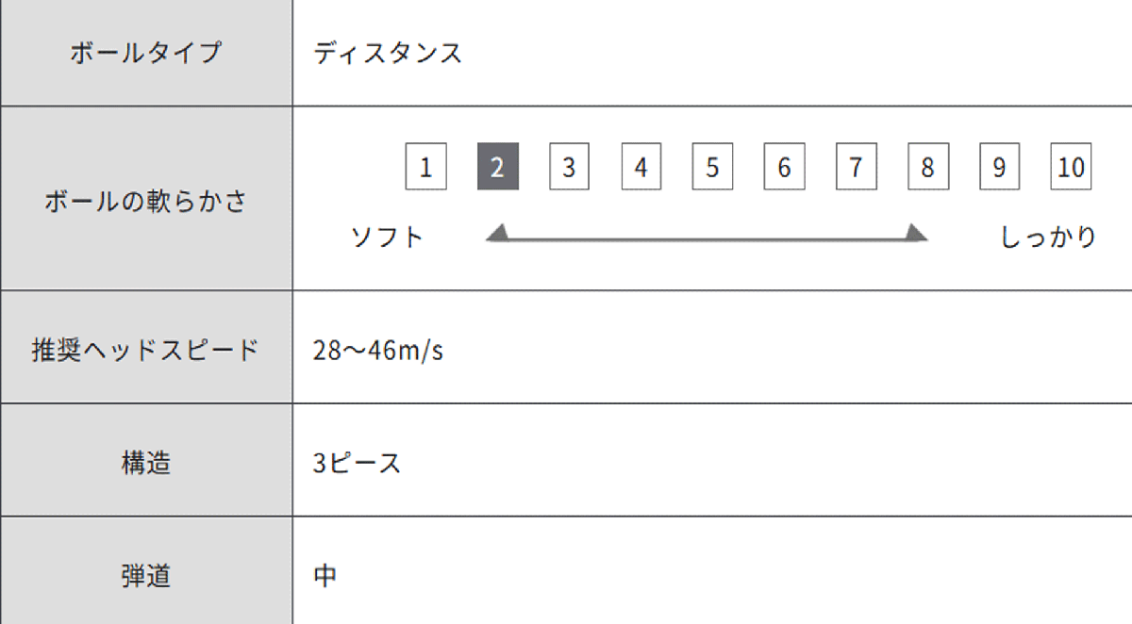The image size is (1132, 624).
Task: Click the 弾道 header cell
Action: [x=146, y=575]
